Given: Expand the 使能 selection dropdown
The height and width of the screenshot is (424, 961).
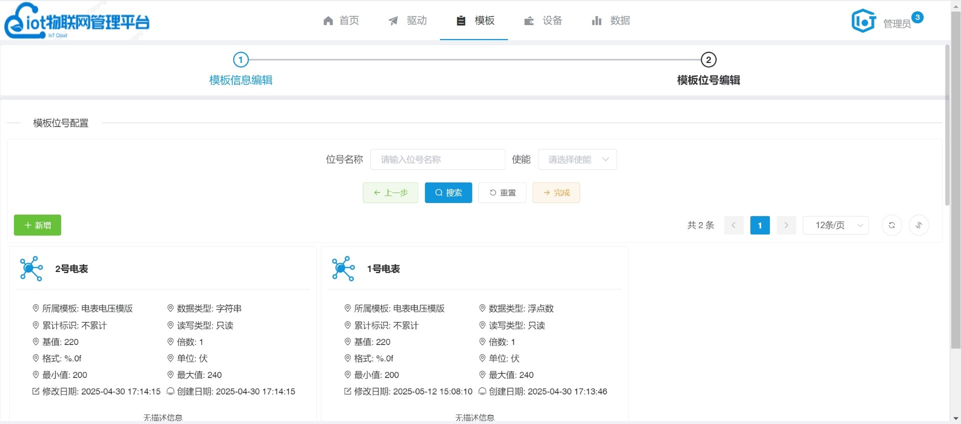Looking at the screenshot, I should [577, 159].
